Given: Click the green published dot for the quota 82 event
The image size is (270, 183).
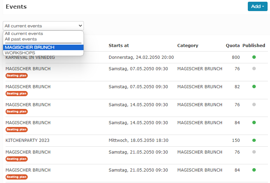Looking at the screenshot, I should point(254,86).
